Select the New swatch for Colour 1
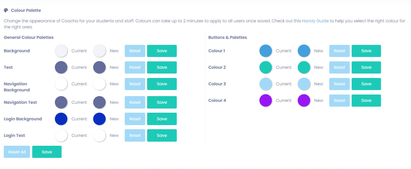This screenshot has width=411, height=169. [304, 51]
